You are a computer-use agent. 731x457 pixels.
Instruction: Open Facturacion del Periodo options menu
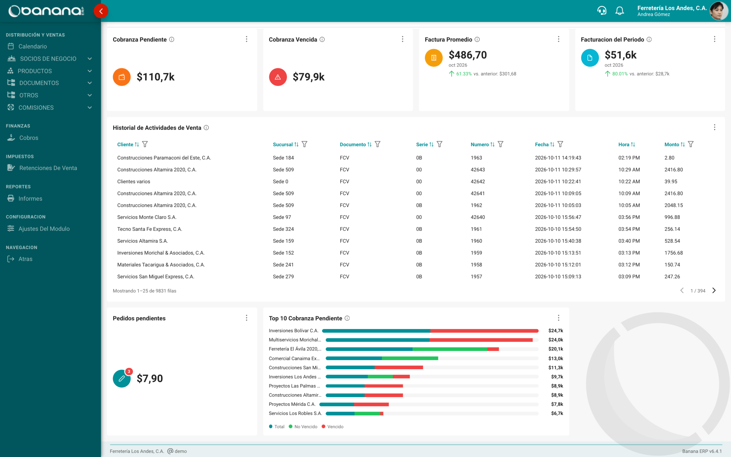click(x=714, y=39)
